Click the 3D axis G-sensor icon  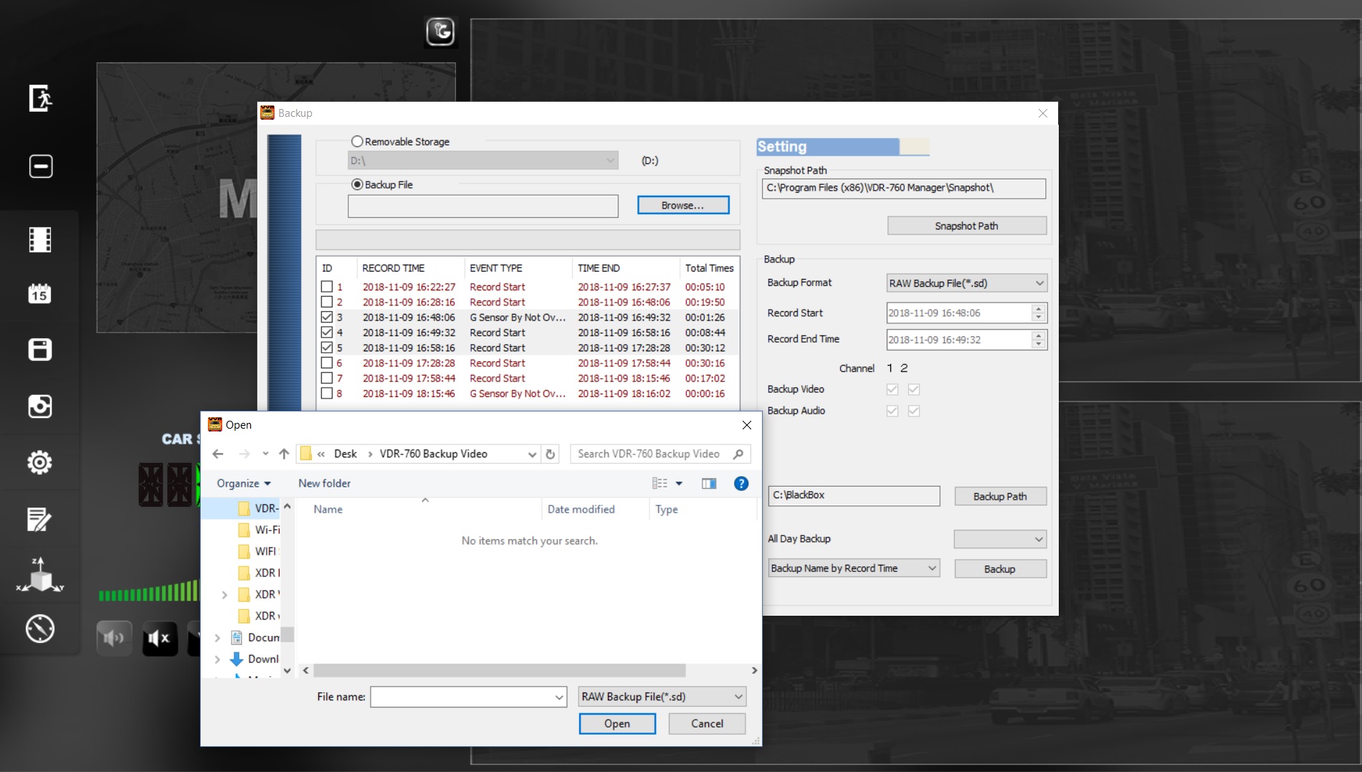click(40, 575)
